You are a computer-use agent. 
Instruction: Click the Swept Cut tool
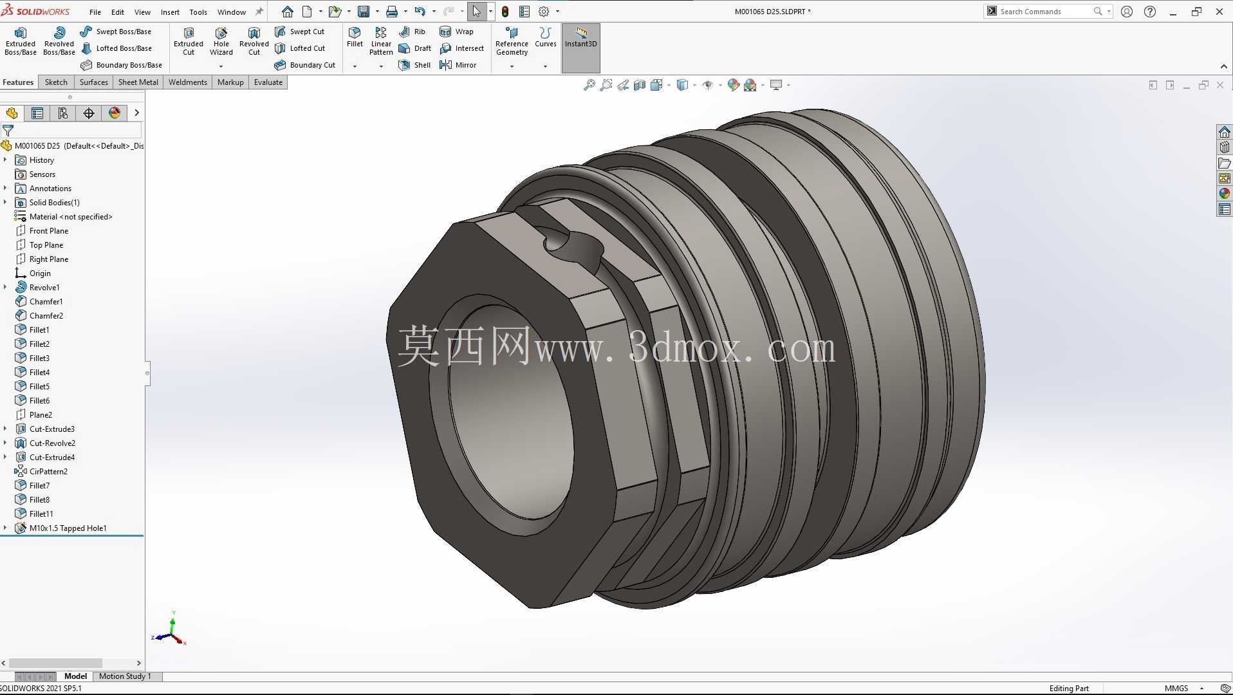click(x=300, y=32)
